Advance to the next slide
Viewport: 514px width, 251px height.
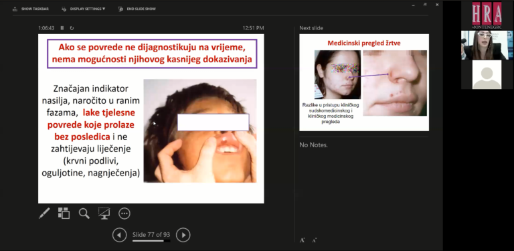point(183,235)
